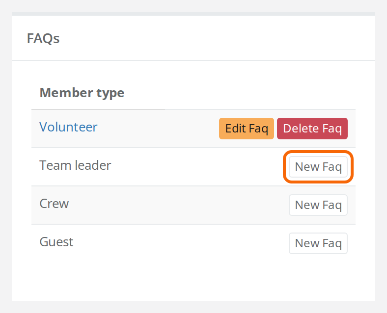Select the Crew row text
Image resolution: width=387 pixels, height=313 pixels.
54,204
